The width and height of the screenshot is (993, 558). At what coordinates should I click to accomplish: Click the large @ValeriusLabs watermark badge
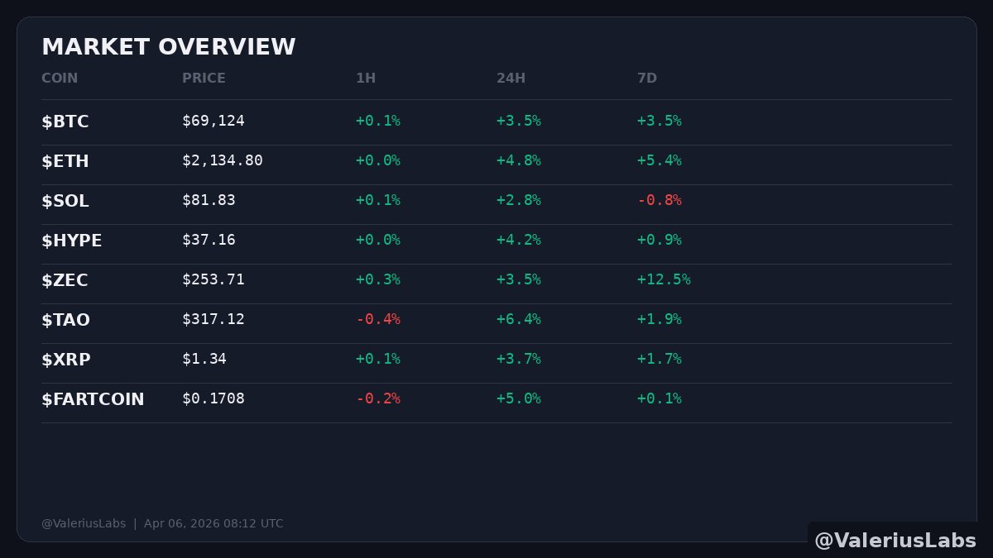(x=895, y=540)
